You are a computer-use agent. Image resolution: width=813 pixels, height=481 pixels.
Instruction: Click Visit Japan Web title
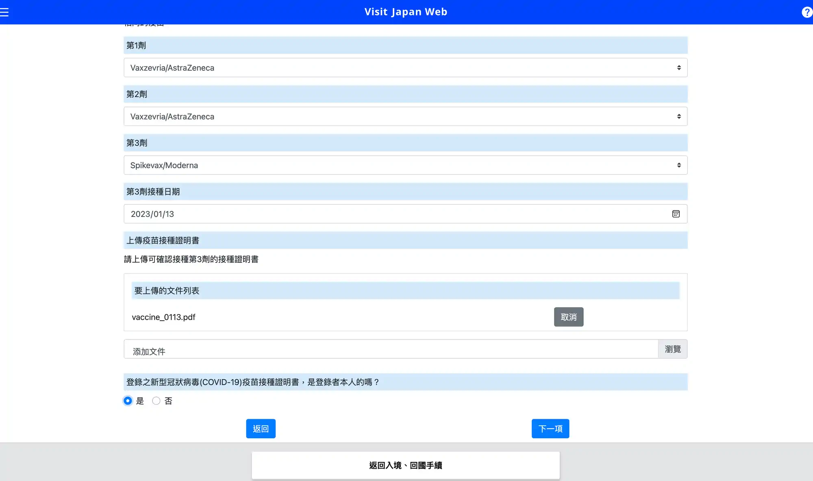406,12
